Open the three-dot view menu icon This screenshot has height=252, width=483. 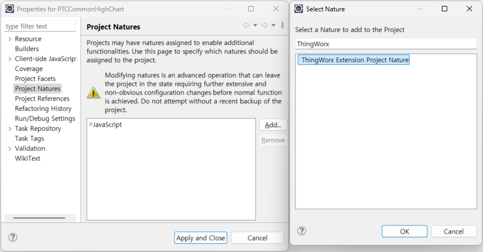[282, 25]
